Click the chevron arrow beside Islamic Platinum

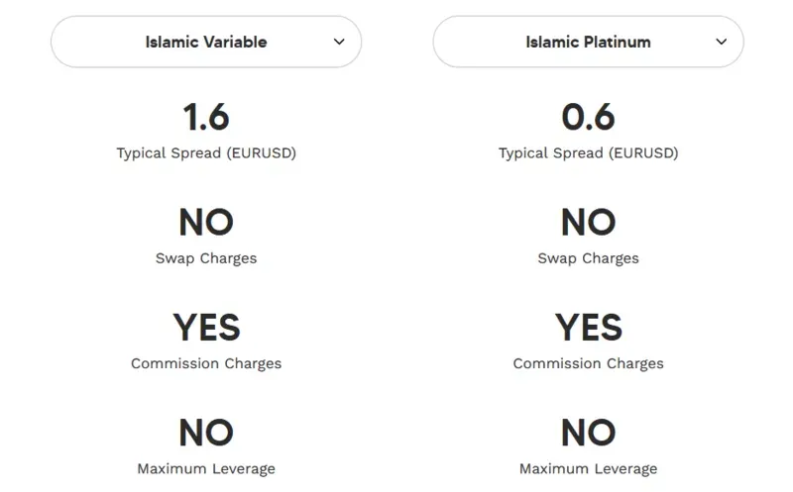722,42
